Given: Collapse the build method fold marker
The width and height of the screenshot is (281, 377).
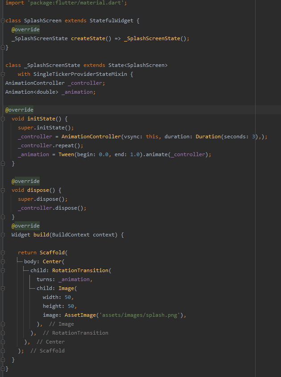Looking at the screenshot, I should click(x=3, y=235).
